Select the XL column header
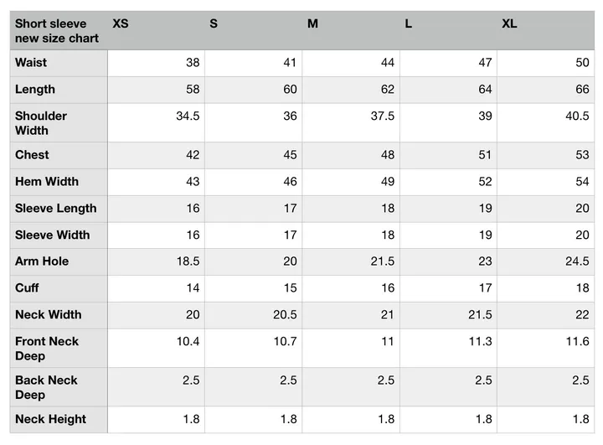This screenshot has height=445, width=603. tap(509, 23)
